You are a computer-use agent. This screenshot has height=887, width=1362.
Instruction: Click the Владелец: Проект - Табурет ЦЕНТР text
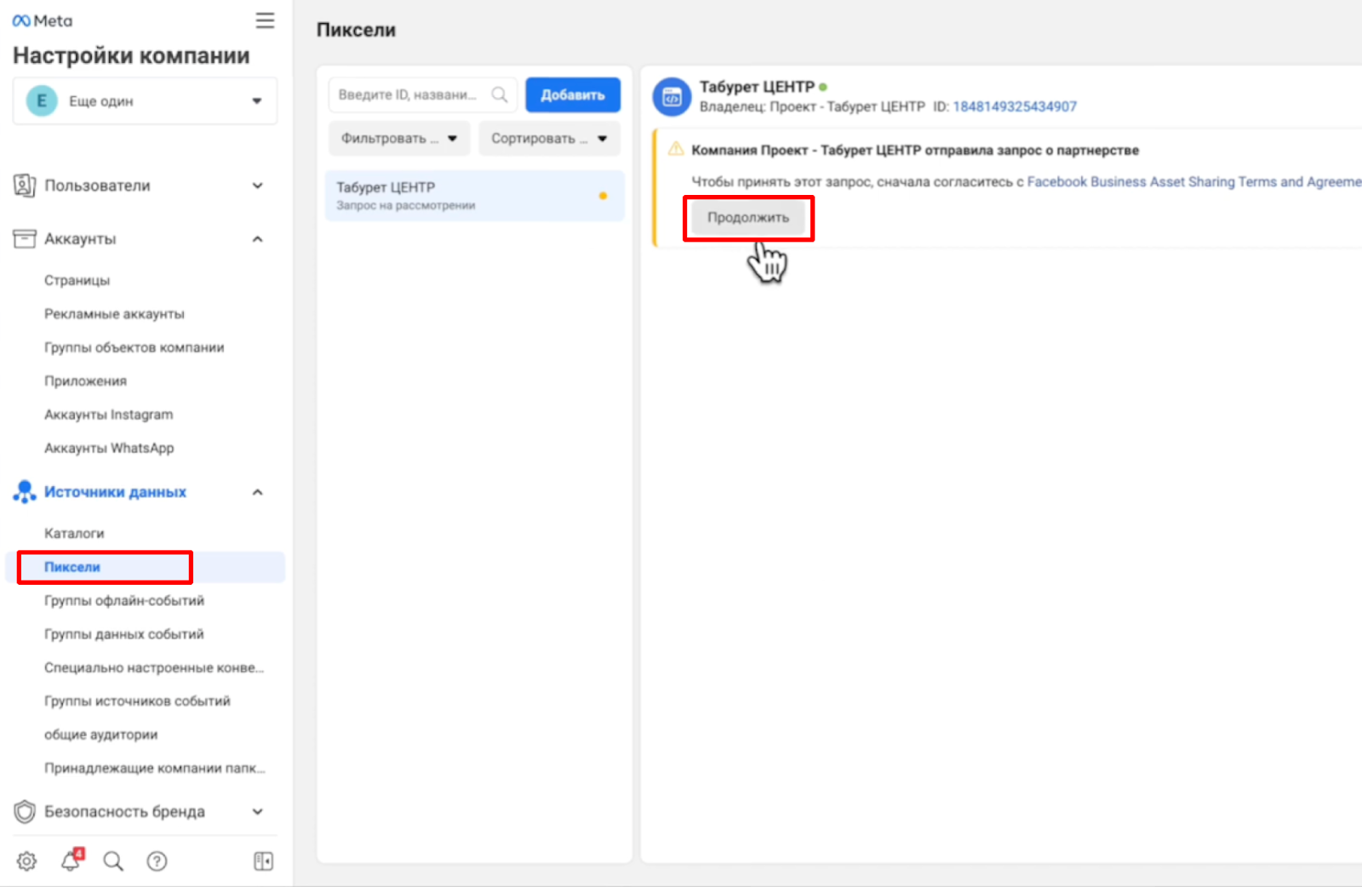[812, 106]
